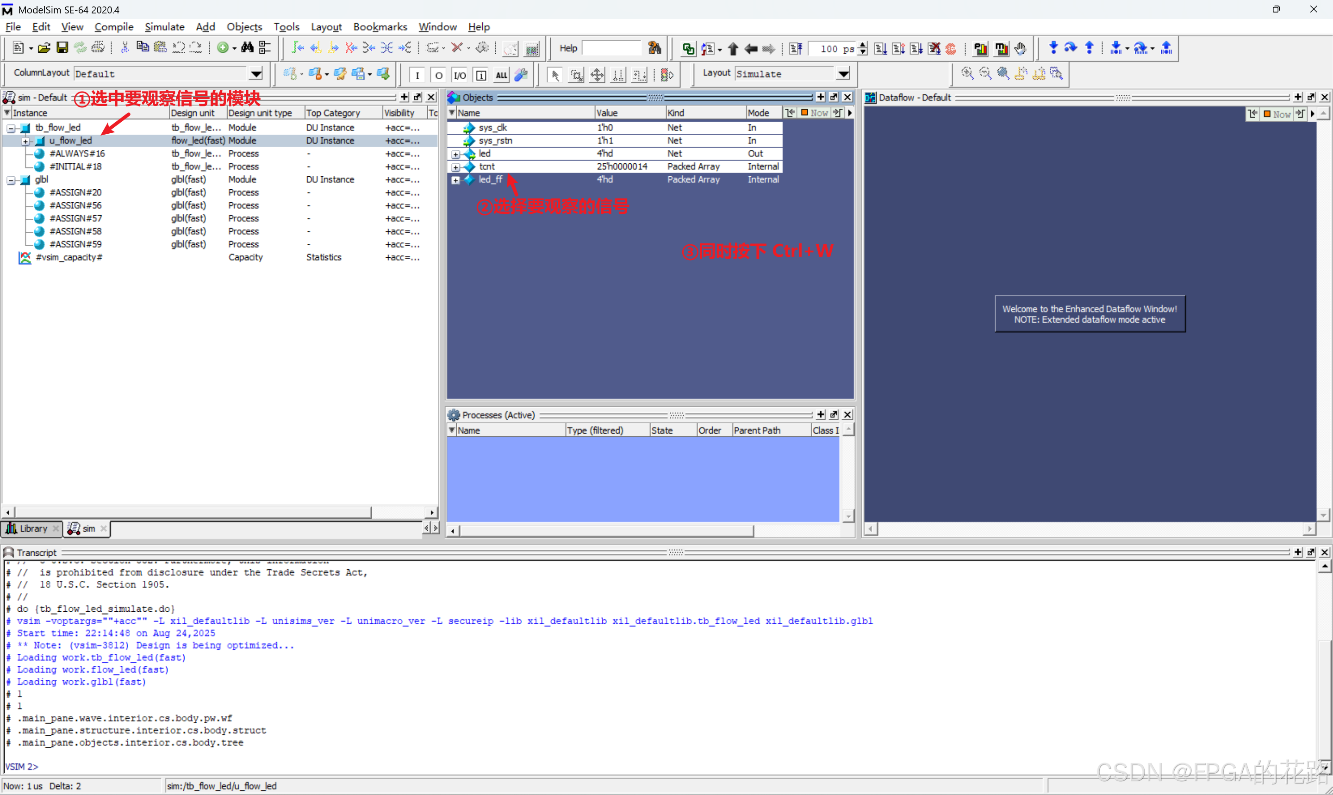1333x795 pixels.
Task: Click the Zoom In magnifier icon
Action: (967, 74)
